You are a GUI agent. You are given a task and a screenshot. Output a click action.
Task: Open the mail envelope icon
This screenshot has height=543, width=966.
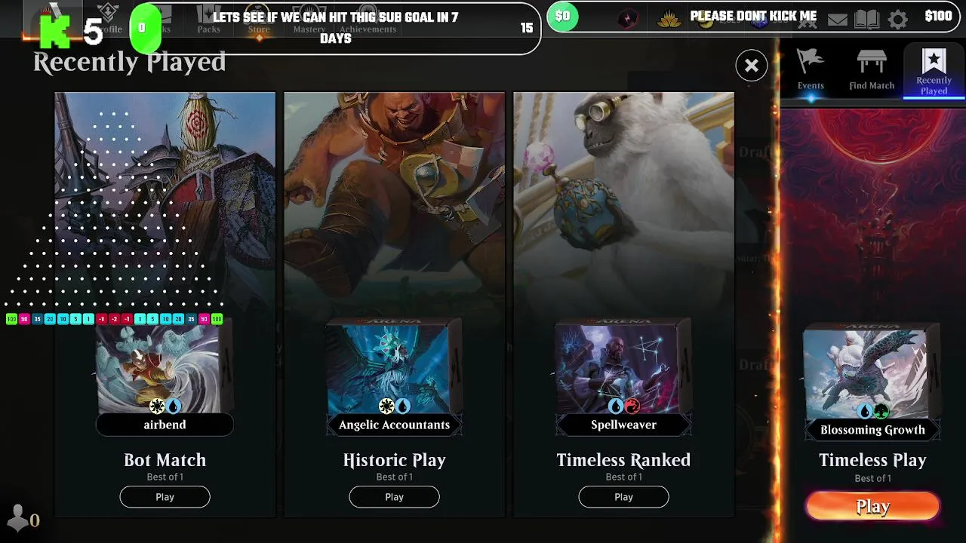coord(838,20)
